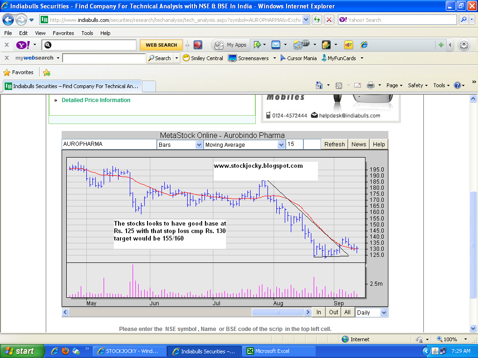Screen dimensions: 478x358
Task: Switch to Microsoft Excel taskbar window
Action: pyautogui.click(x=279, y=351)
